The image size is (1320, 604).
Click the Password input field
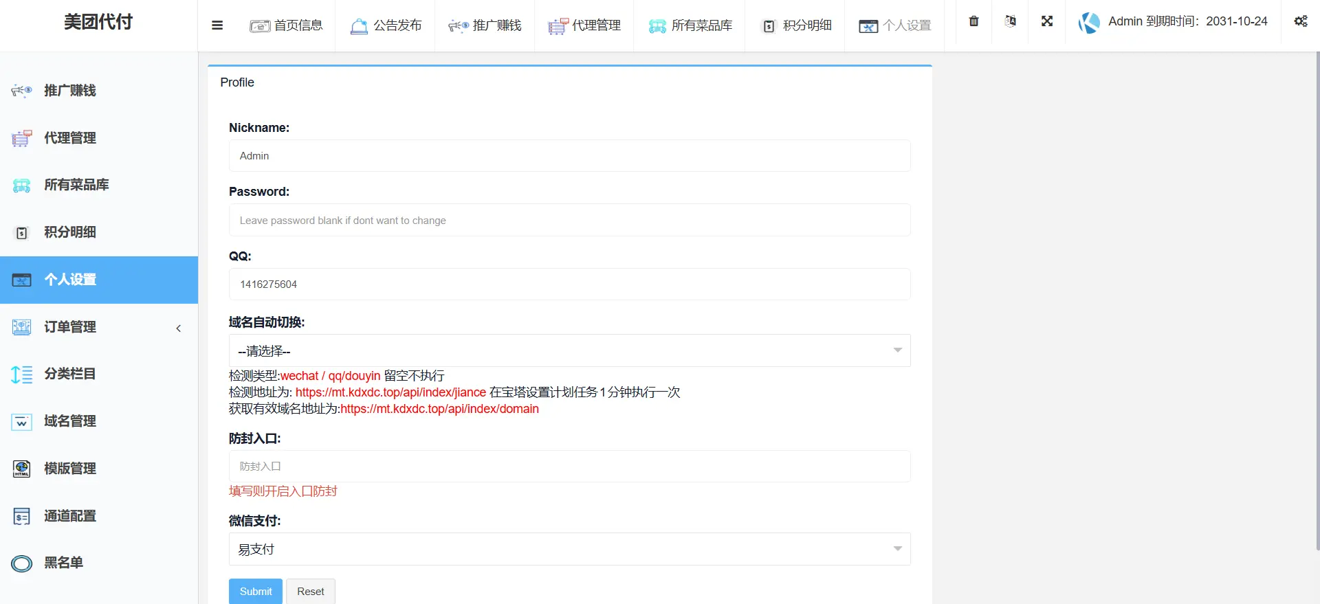coord(569,220)
